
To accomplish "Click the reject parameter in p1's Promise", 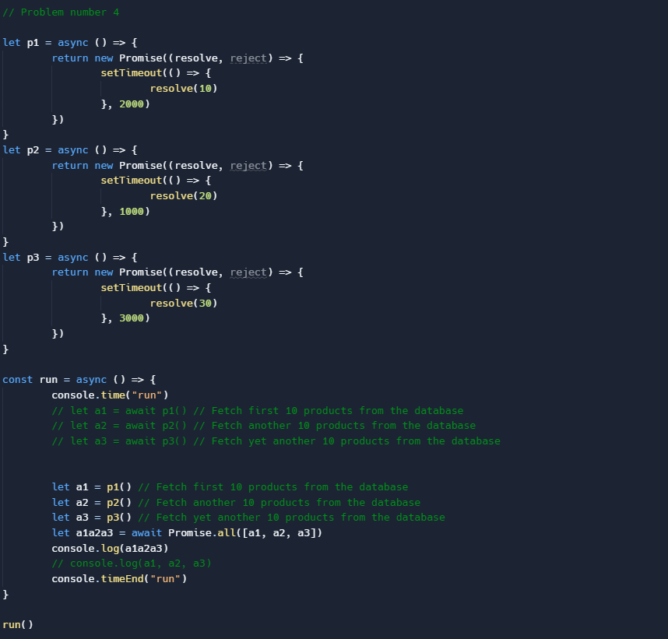I will point(248,58).
